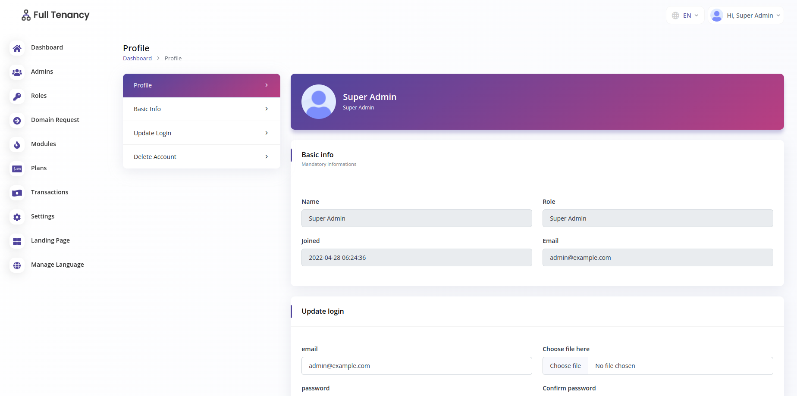Open Domain Request via the arrow icon

pyautogui.click(x=17, y=121)
